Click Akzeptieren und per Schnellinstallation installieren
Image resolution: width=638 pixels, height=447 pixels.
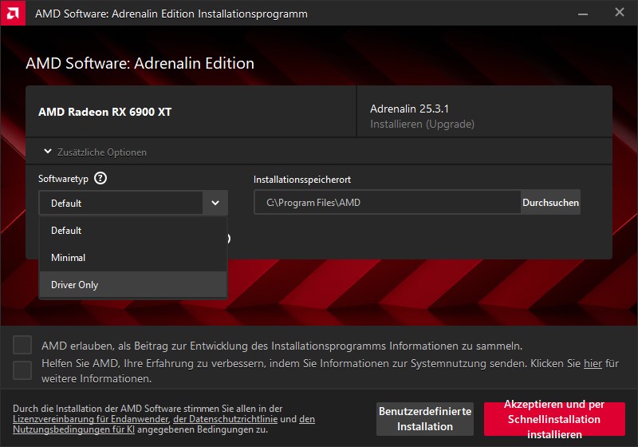(x=554, y=419)
